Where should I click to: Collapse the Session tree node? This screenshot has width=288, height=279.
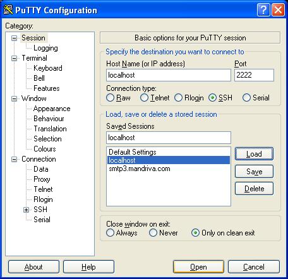point(14,38)
